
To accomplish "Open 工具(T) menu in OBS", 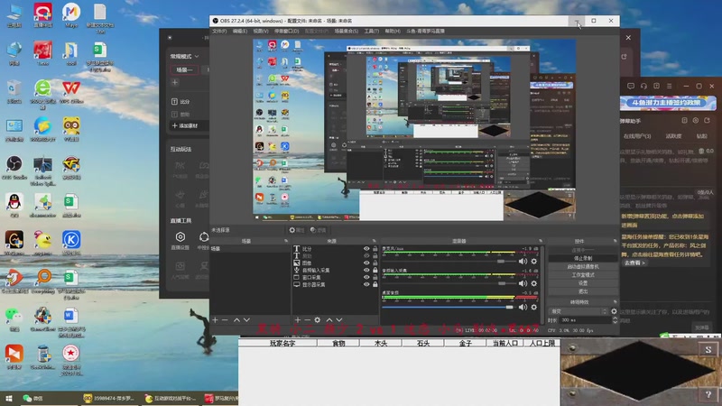I will coord(372,31).
